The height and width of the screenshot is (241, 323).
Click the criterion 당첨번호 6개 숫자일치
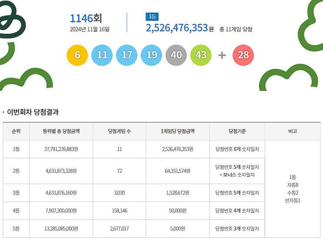[x=237, y=149]
